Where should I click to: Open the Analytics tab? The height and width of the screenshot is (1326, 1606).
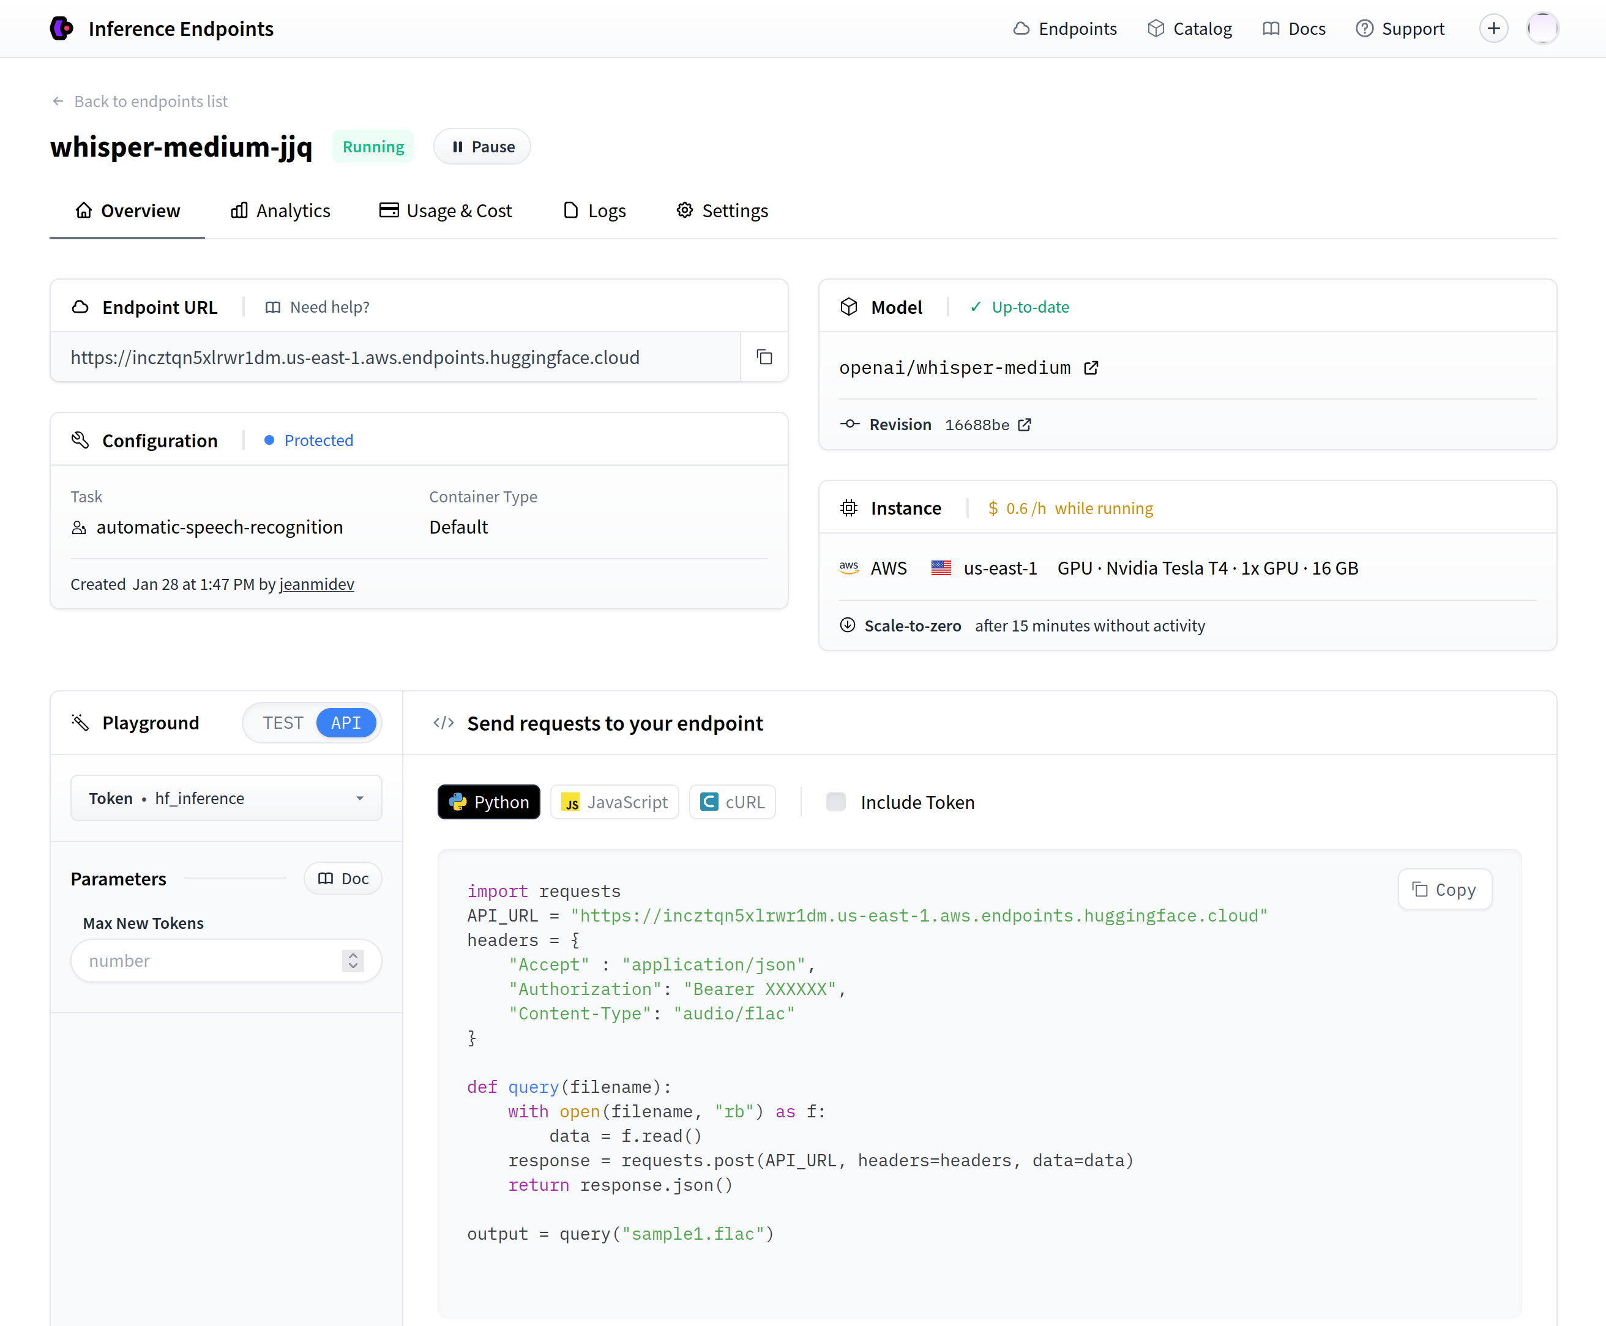280,211
